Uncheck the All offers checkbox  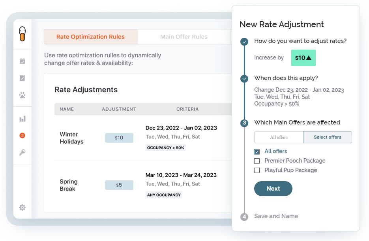click(257, 151)
